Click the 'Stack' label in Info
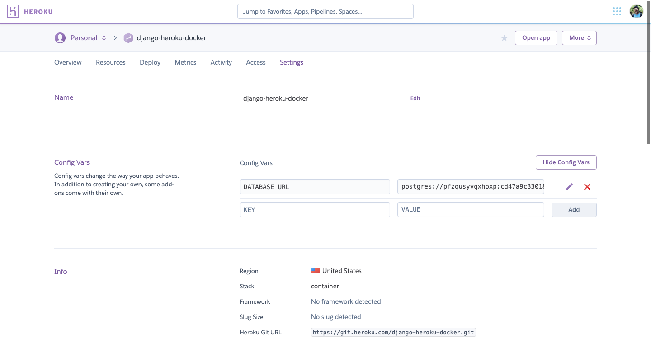Viewport: 651px width, 356px height. click(247, 287)
